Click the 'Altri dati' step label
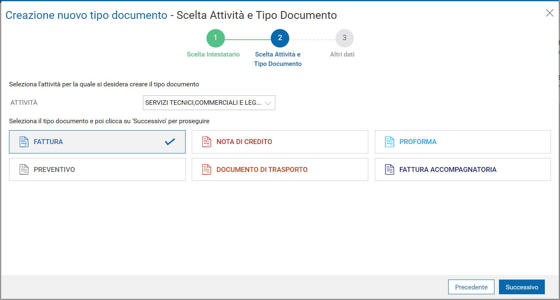 [342, 54]
